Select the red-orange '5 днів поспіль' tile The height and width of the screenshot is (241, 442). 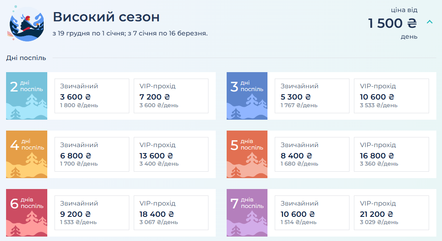click(247, 154)
